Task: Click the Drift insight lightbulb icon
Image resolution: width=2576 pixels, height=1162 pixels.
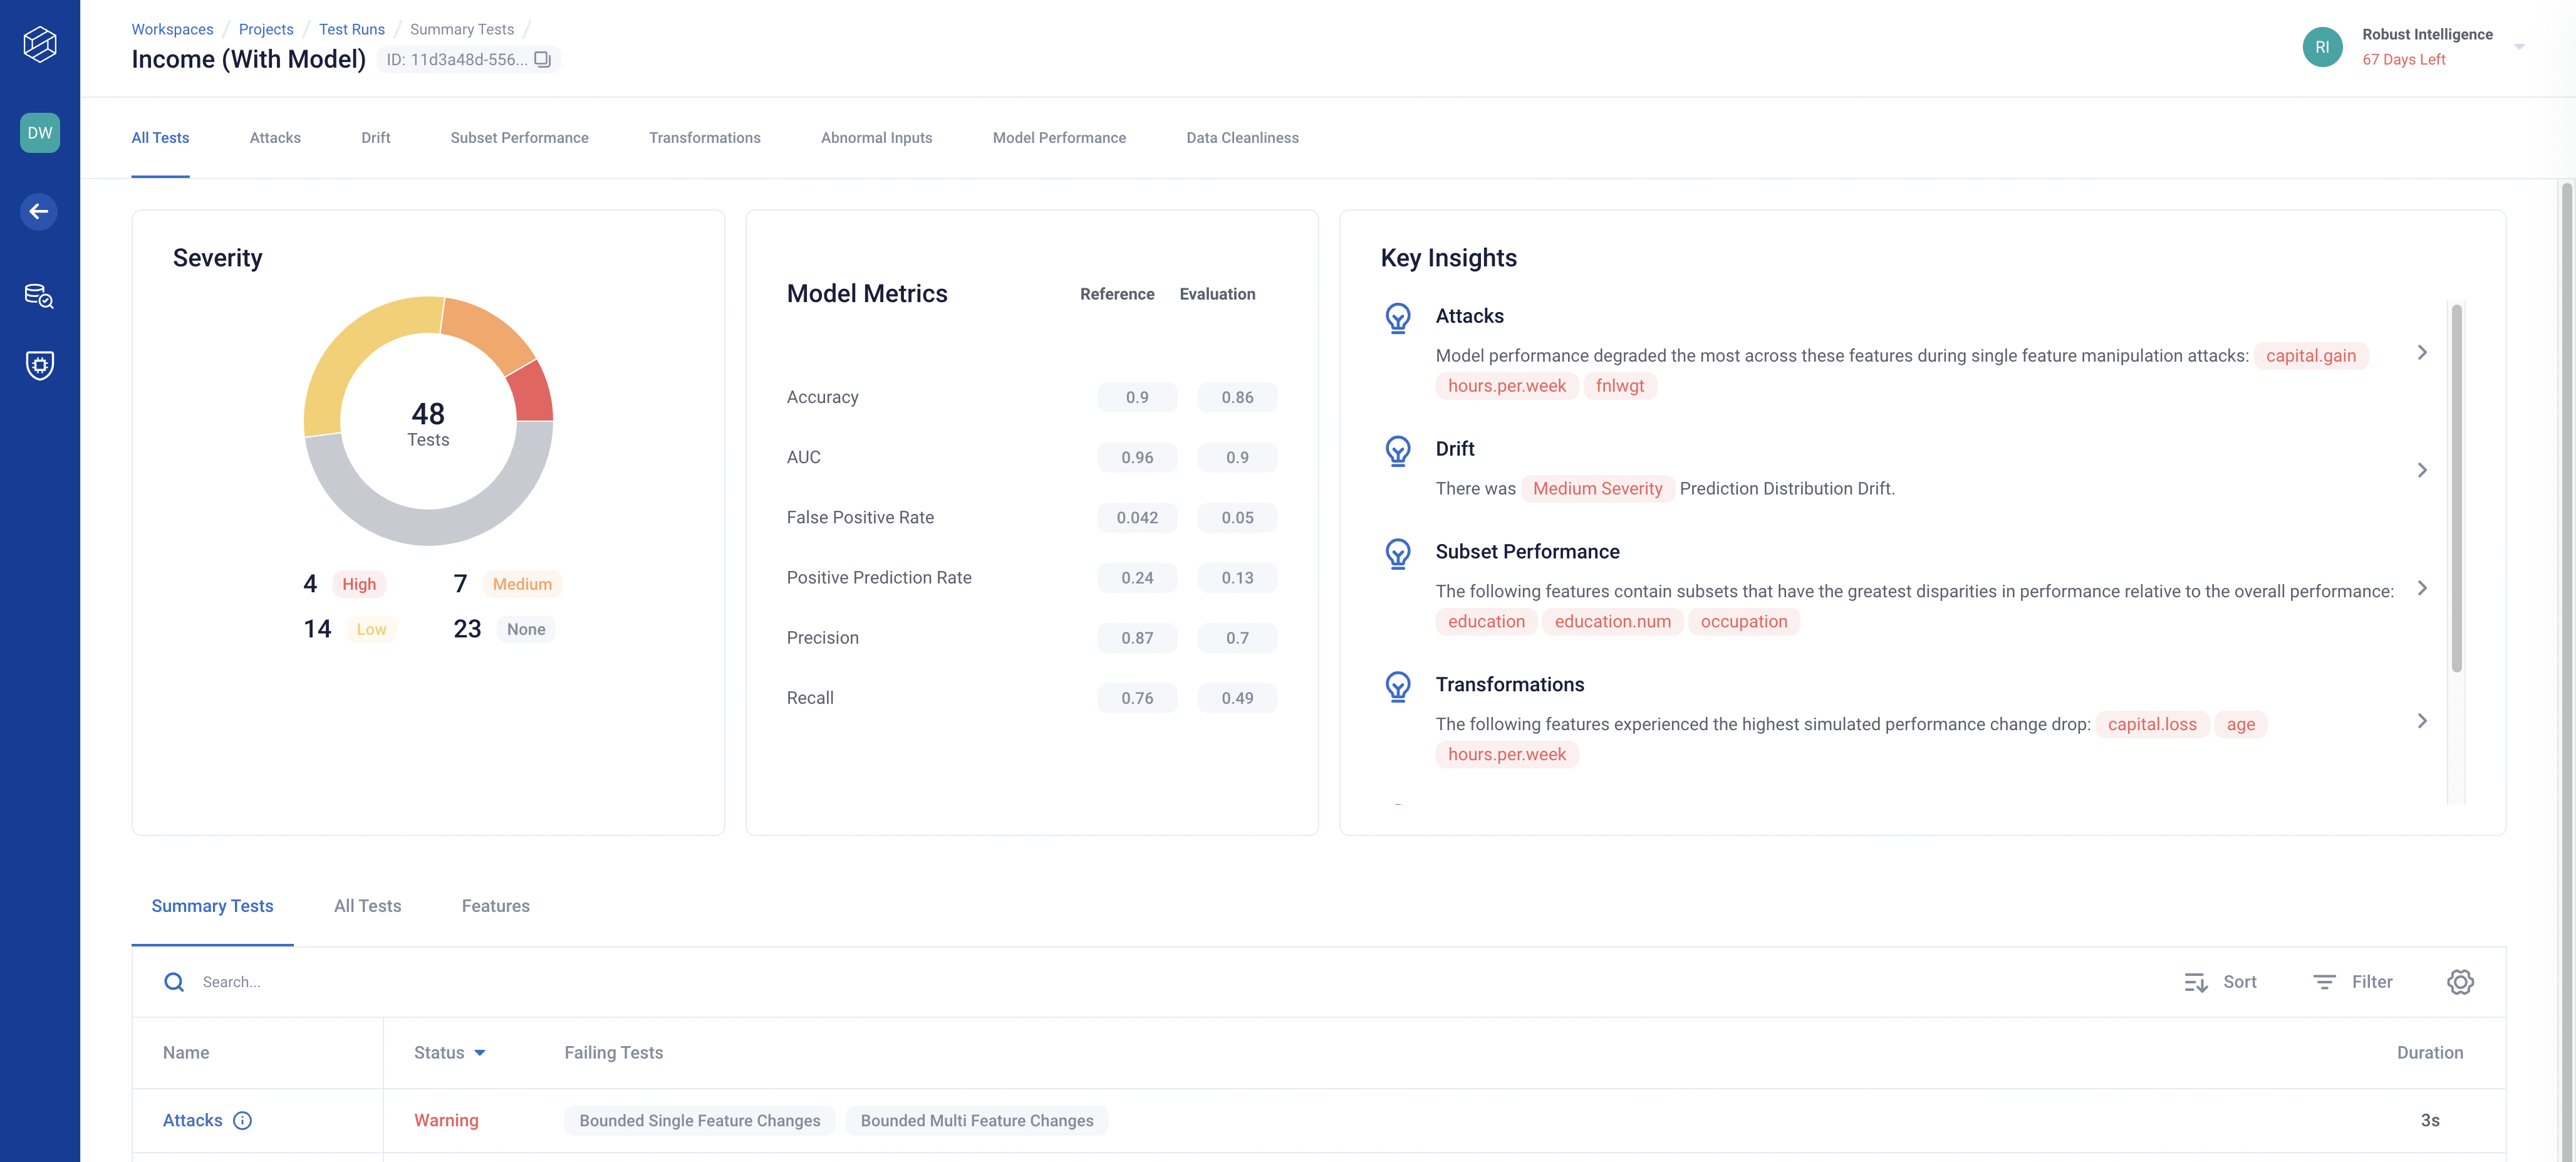Action: (1398, 451)
